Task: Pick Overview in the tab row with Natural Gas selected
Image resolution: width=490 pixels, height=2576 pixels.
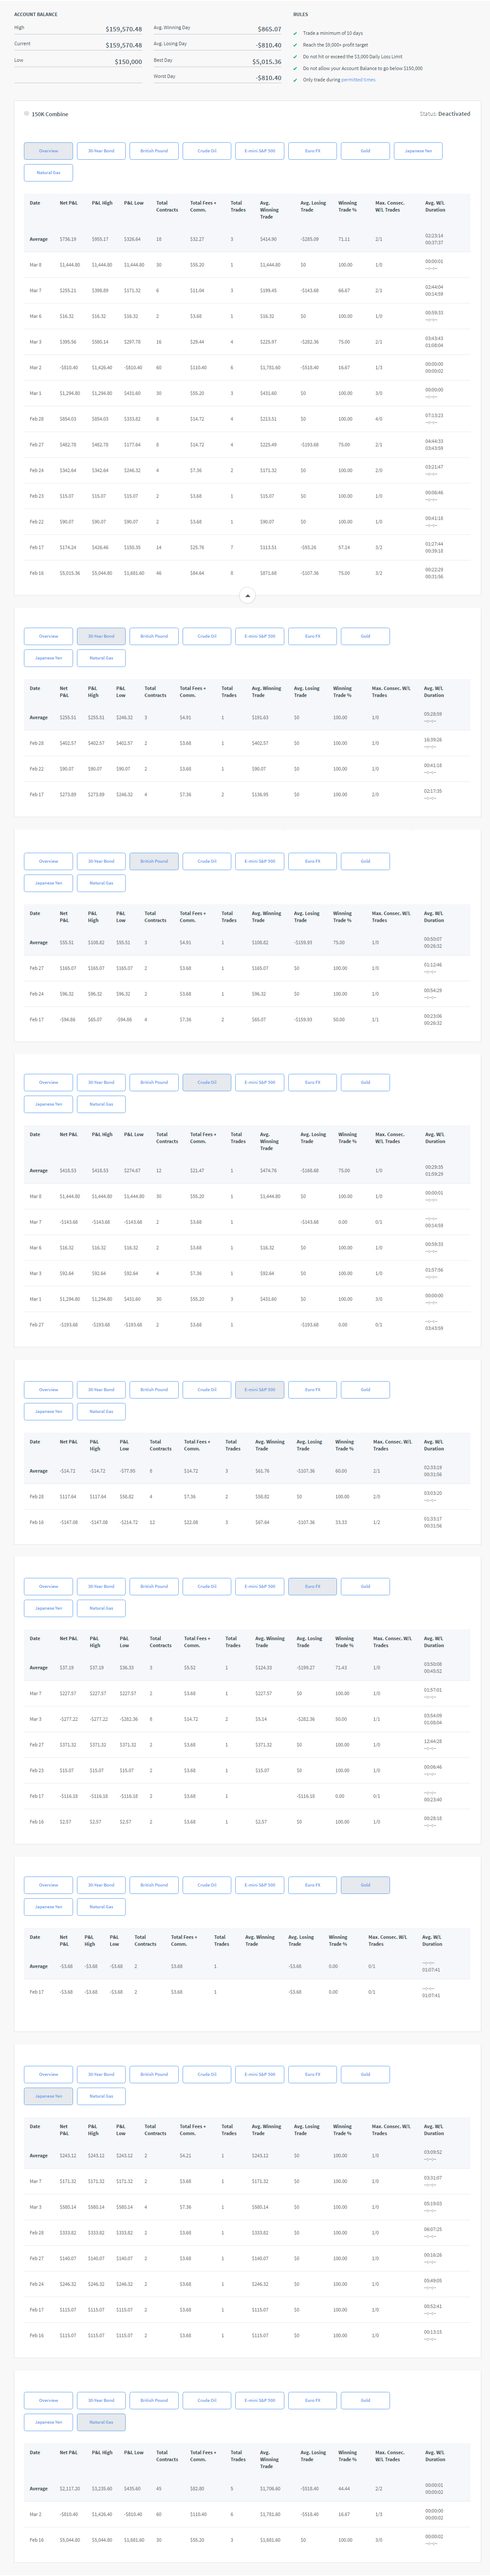Action: click(x=48, y=2400)
